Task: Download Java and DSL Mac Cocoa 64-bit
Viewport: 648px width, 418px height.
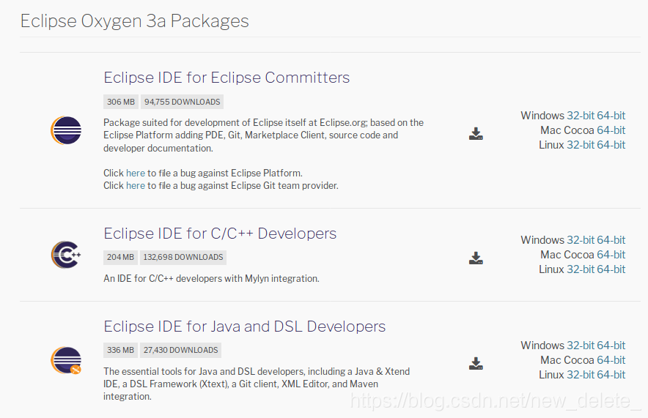Action: pos(611,360)
